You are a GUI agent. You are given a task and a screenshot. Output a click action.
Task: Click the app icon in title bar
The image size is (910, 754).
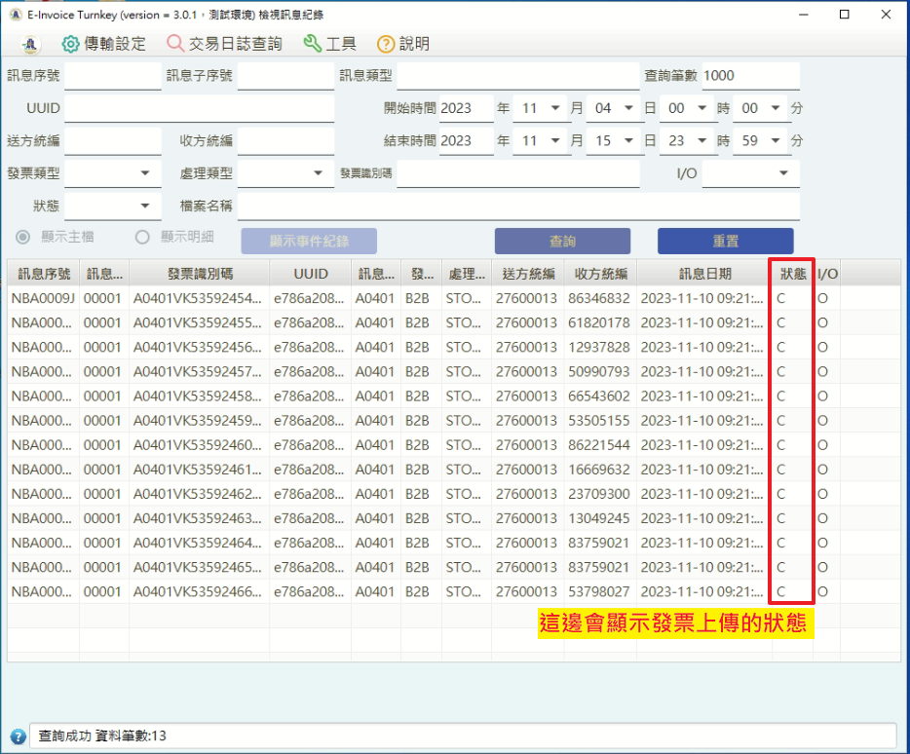point(16,15)
